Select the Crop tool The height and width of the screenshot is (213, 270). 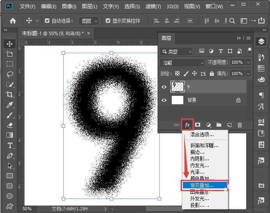click(x=10, y=95)
